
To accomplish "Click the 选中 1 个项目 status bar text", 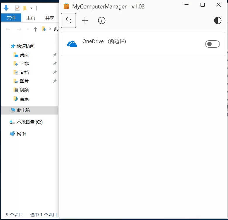I will pos(43,214).
